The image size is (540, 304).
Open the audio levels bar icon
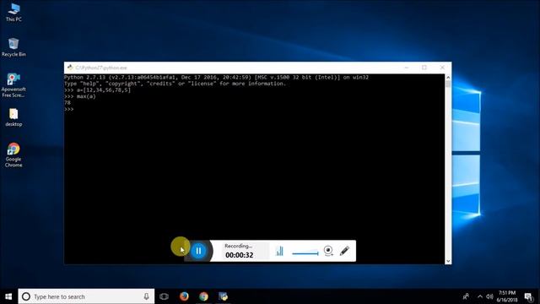tap(279, 251)
